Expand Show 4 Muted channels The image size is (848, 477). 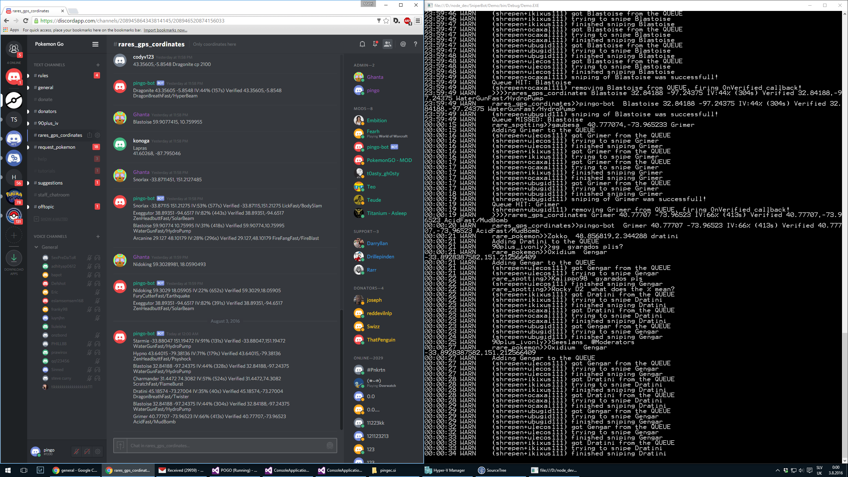pyautogui.click(x=54, y=219)
